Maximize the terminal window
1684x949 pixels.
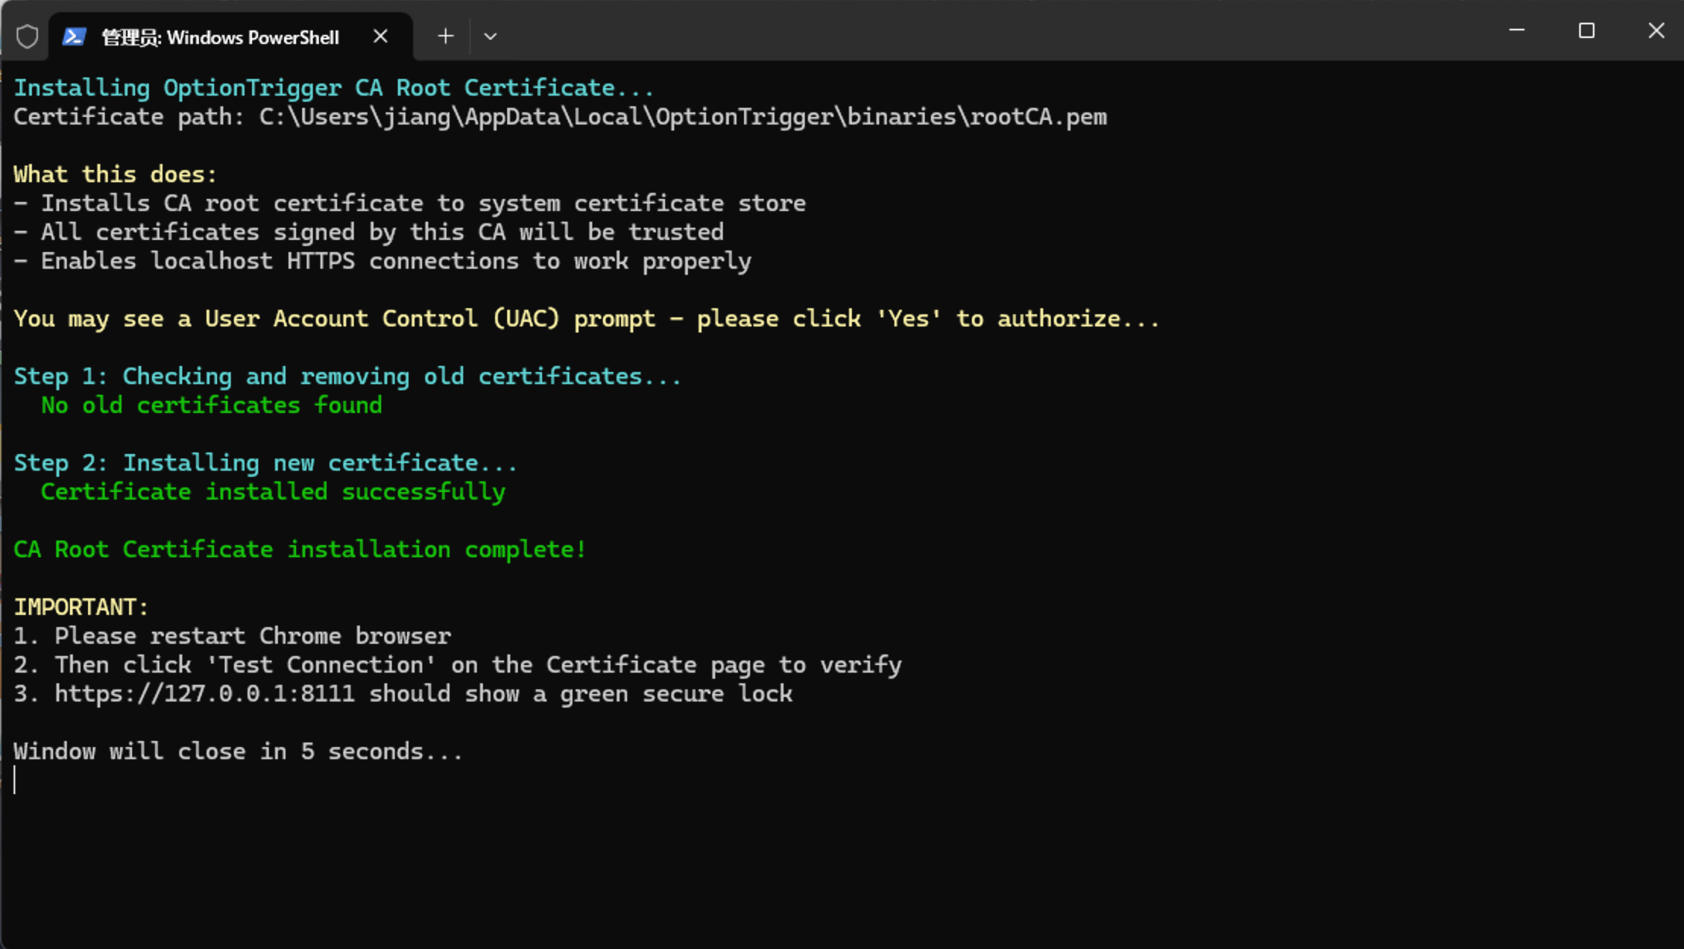[x=1587, y=30]
